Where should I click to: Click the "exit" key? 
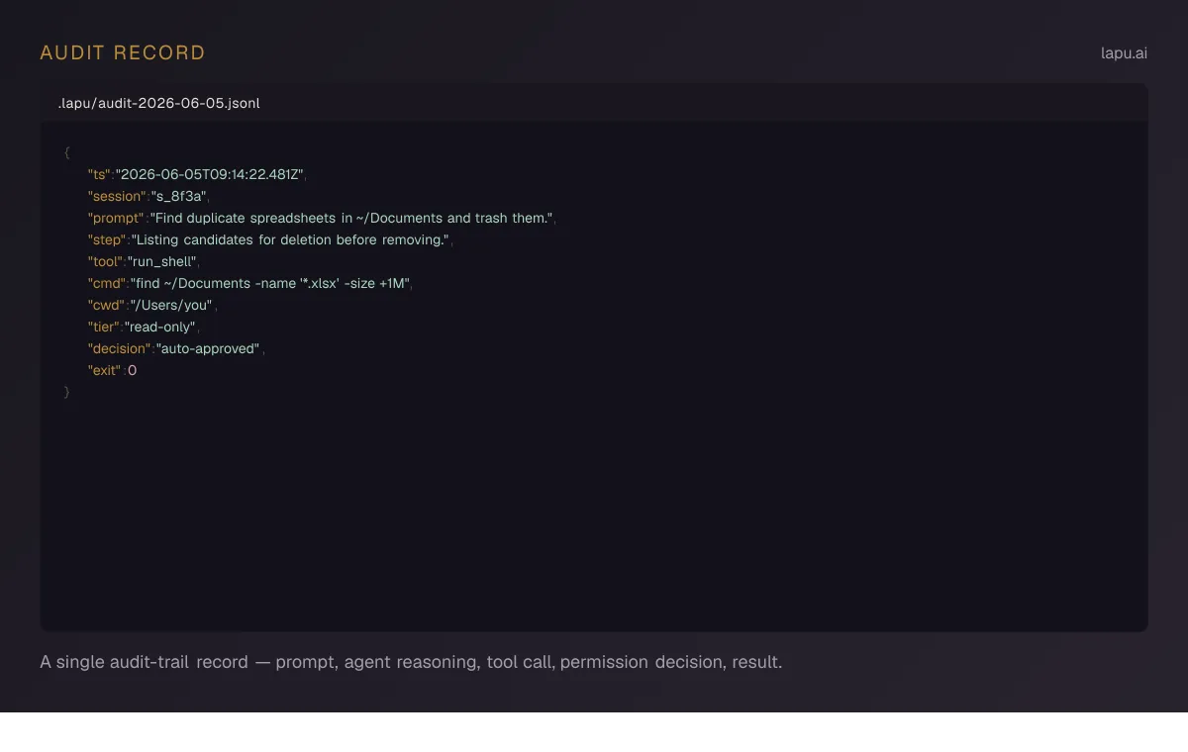pyautogui.click(x=104, y=370)
